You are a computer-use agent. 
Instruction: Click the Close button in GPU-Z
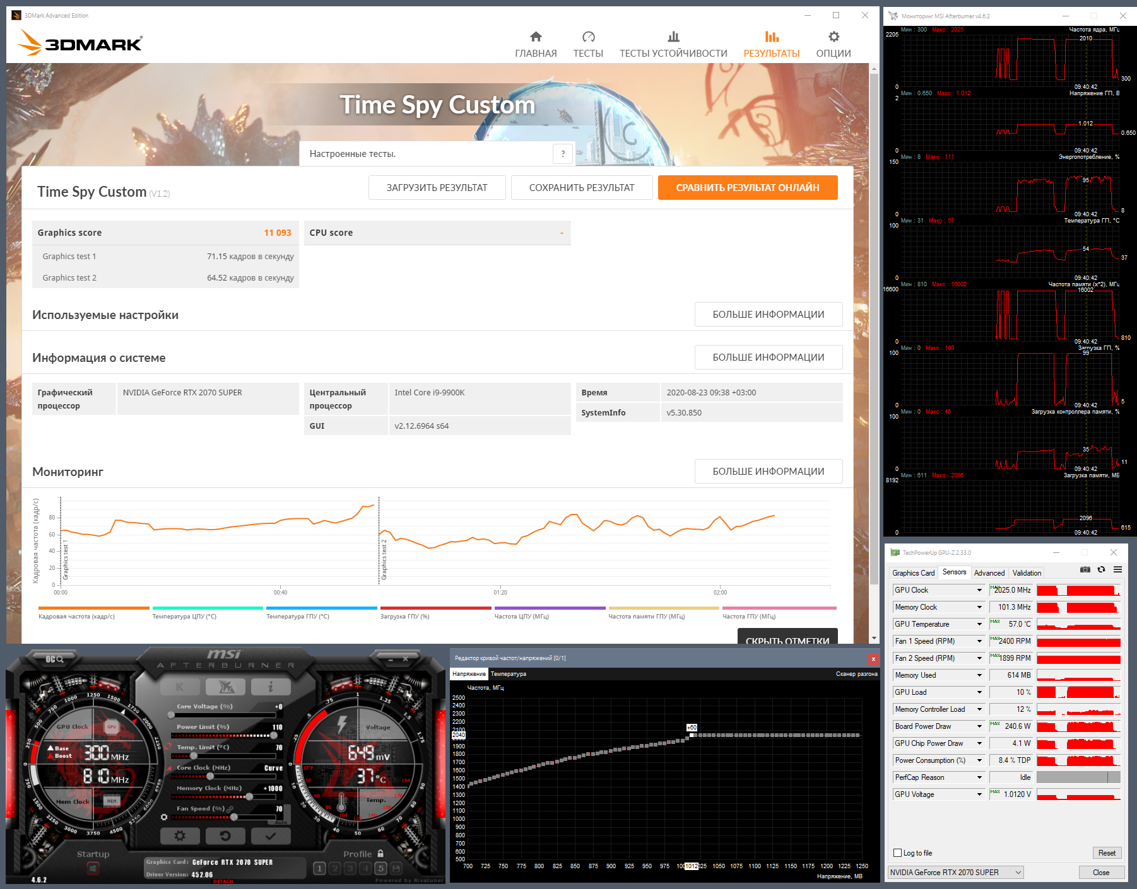tap(1101, 873)
